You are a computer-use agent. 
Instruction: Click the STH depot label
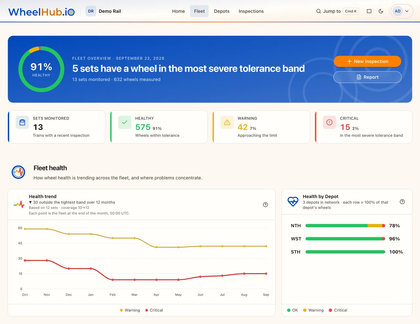pos(296,252)
